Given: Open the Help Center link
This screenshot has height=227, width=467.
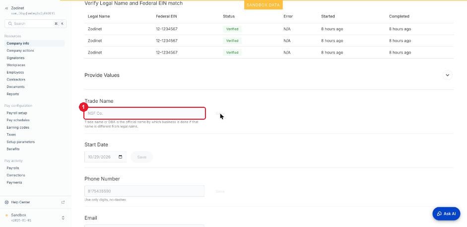Looking at the screenshot, I should pyautogui.click(x=20, y=202).
